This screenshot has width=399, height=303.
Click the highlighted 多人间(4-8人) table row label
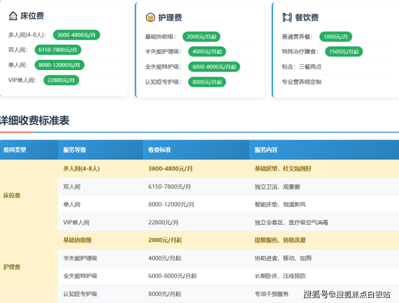pos(81,169)
